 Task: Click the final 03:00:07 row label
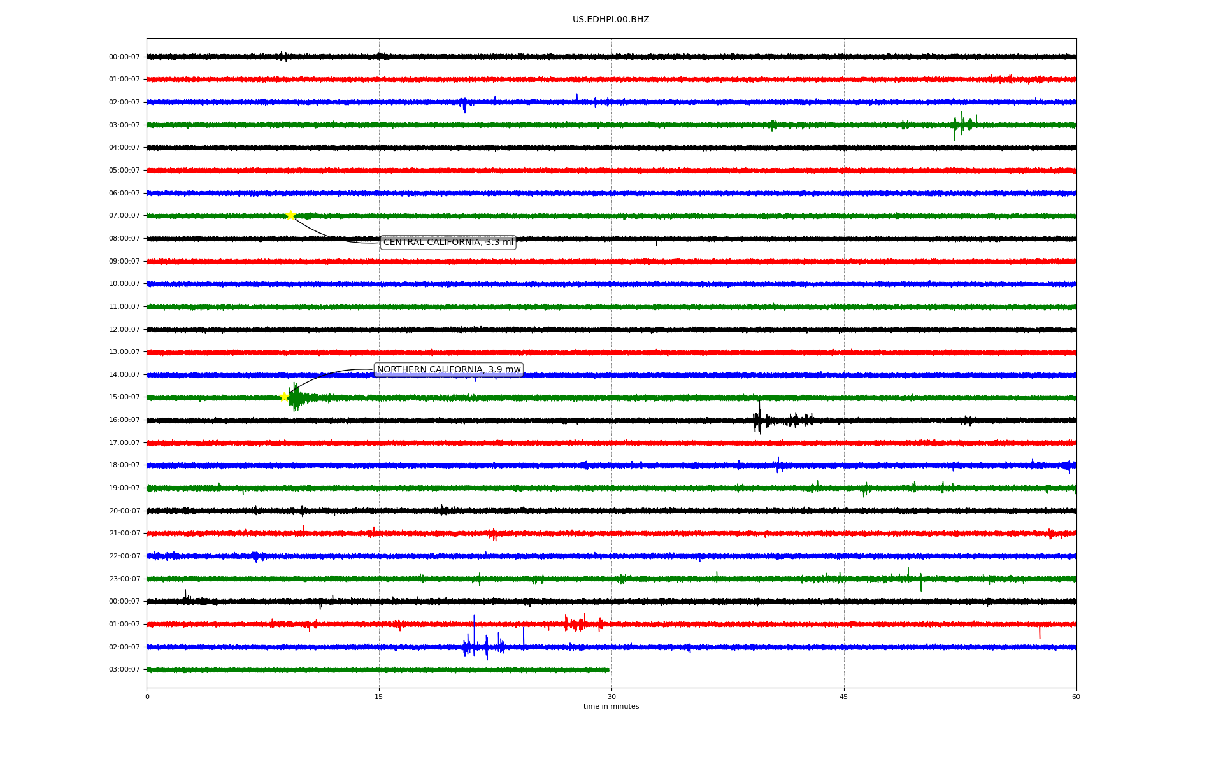point(124,670)
